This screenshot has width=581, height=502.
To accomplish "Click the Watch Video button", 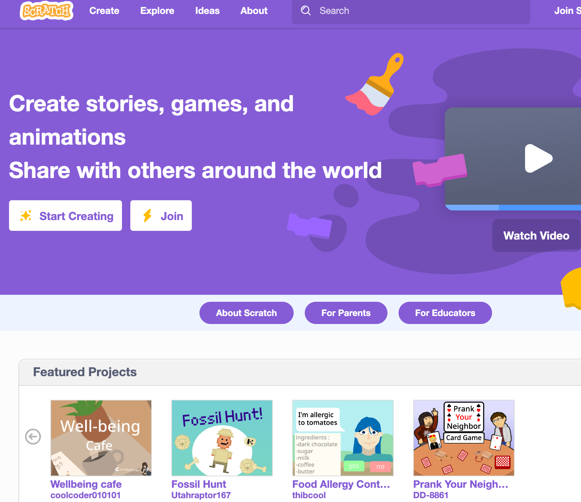I will tap(536, 235).
